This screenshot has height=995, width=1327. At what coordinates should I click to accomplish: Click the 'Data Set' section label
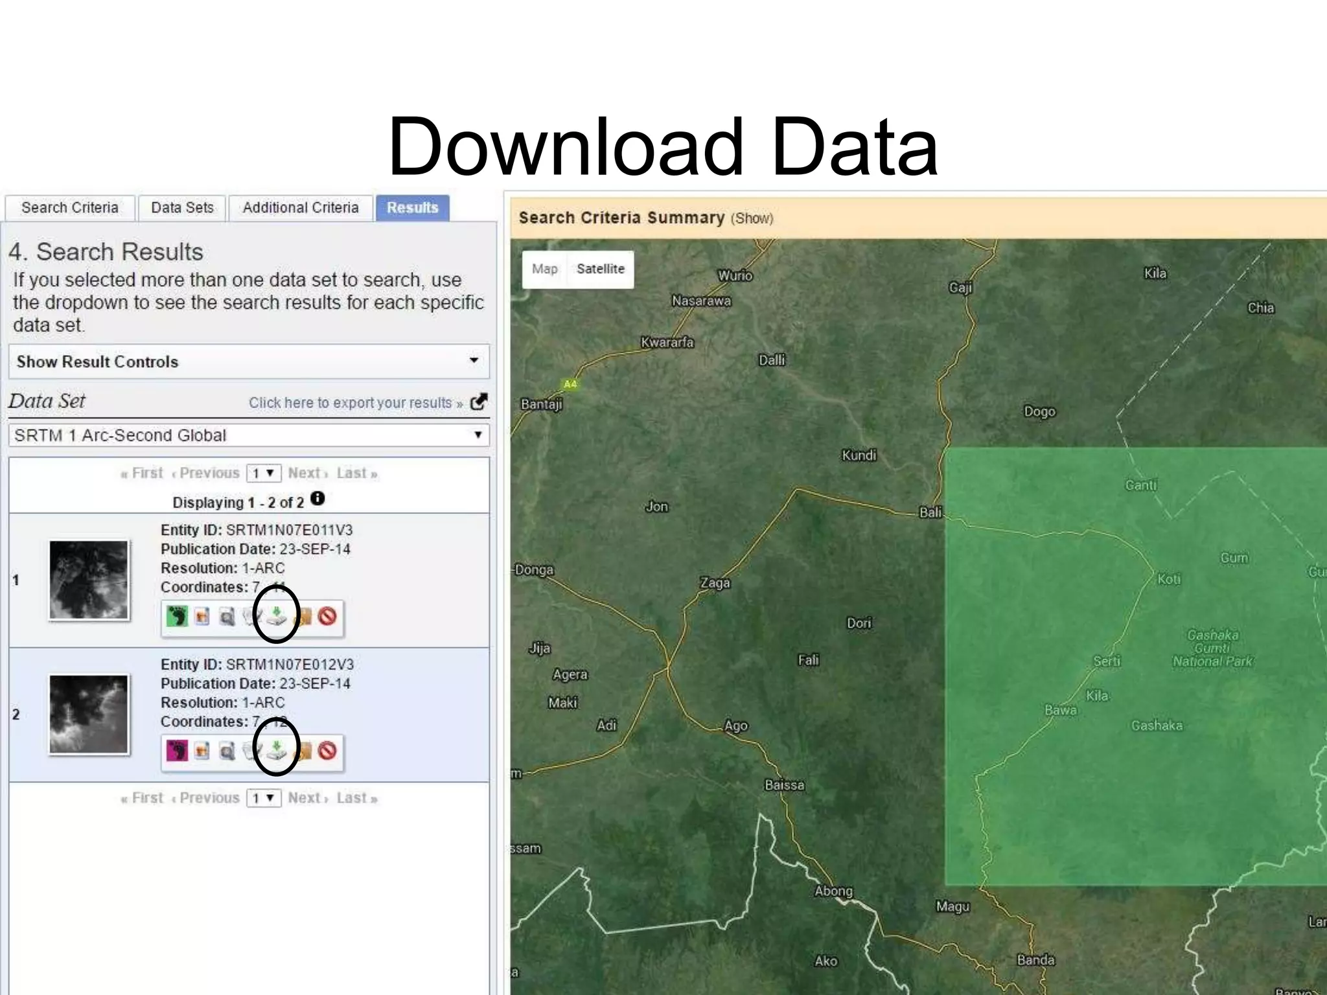coord(47,401)
